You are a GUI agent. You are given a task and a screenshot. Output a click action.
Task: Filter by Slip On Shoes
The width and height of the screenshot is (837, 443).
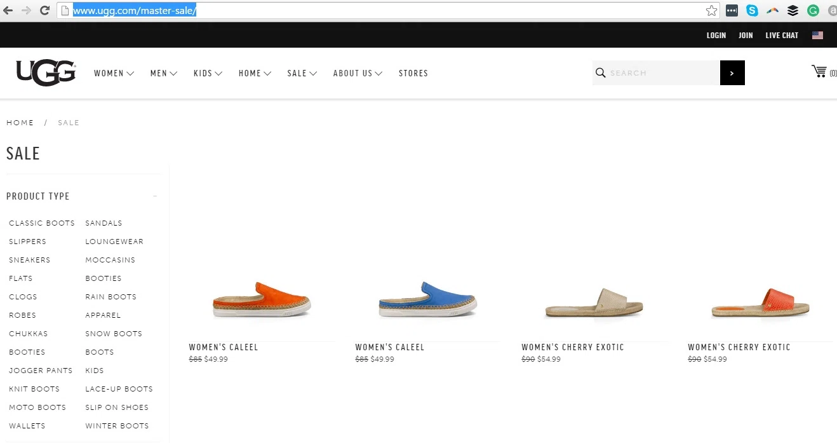pos(117,407)
